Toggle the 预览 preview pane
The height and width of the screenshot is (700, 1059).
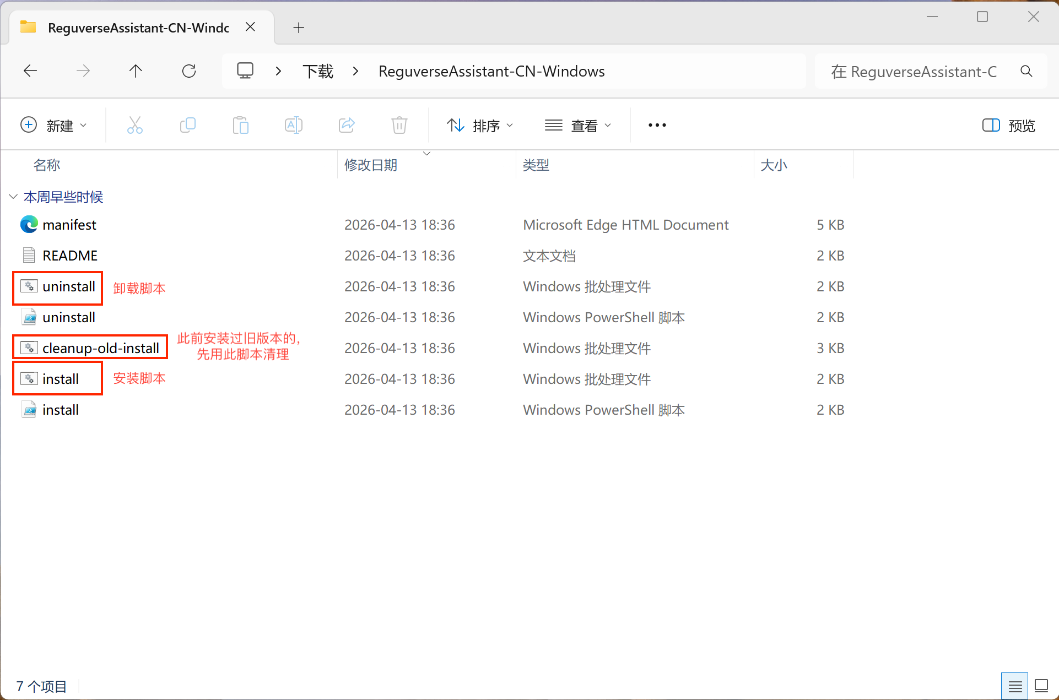tap(1008, 125)
